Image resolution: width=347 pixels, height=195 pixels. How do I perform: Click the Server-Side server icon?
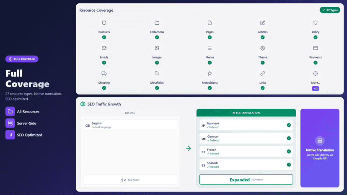(10, 123)
